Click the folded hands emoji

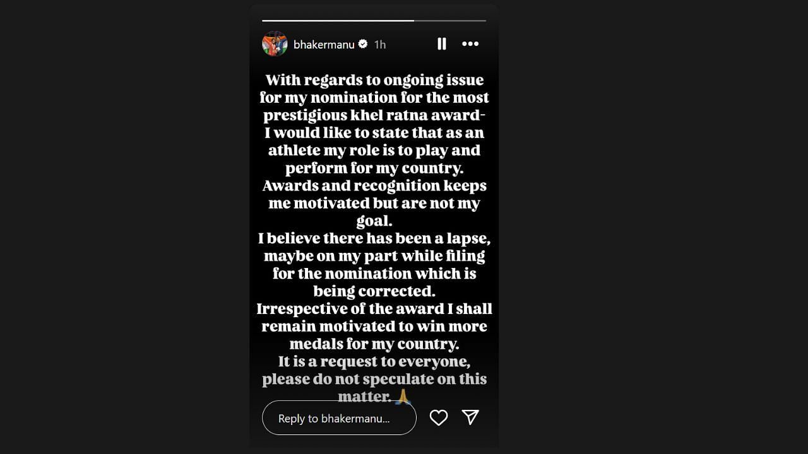pos(402,397)
